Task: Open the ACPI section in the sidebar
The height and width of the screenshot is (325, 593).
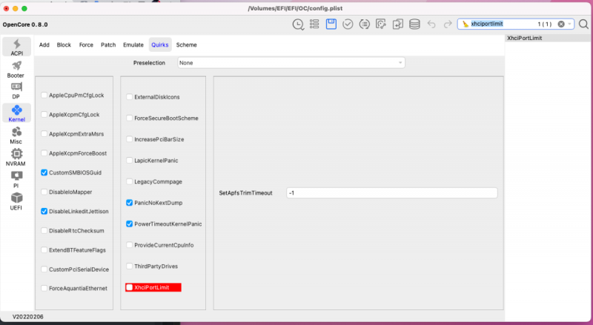Action: [x=16, y=47]
